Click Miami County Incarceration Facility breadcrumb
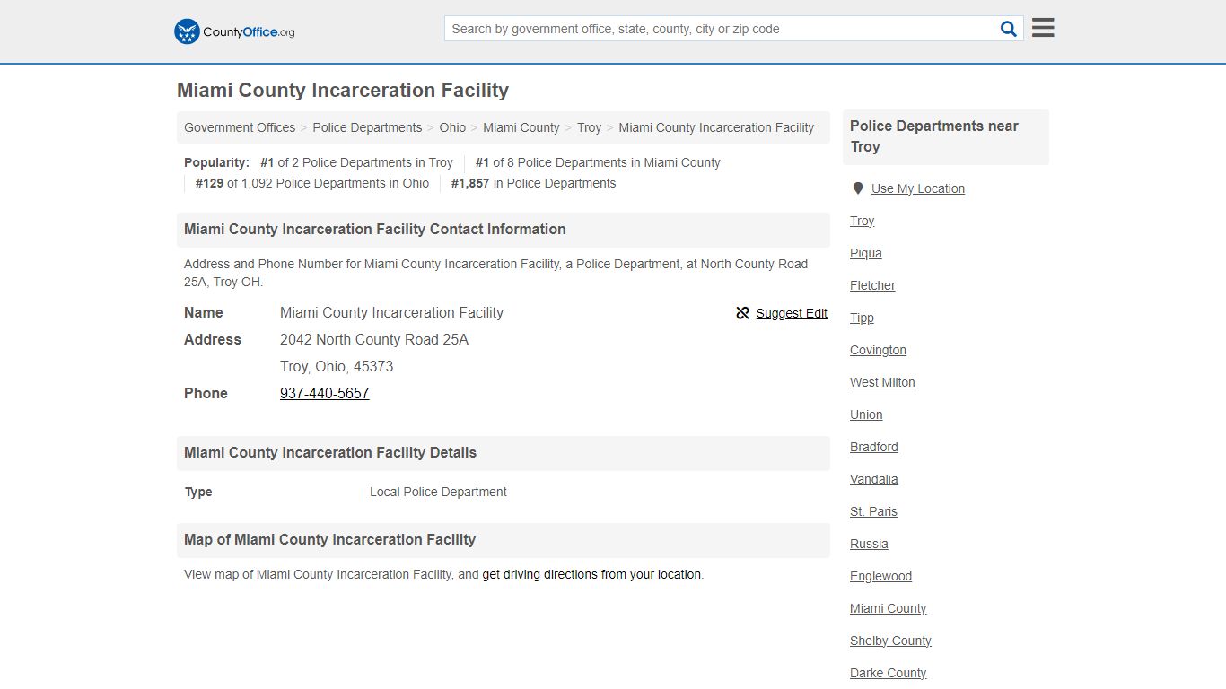The image size is (1226, 689). [716, 127]
